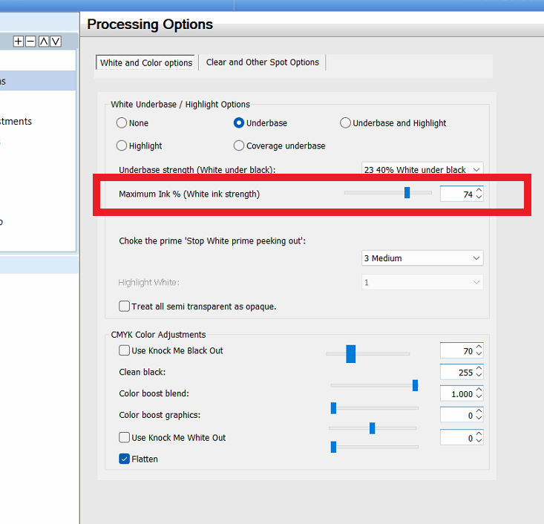Click the minus icon in the left panel header
The height and width of the screenshot is (524, 544).
30,42
